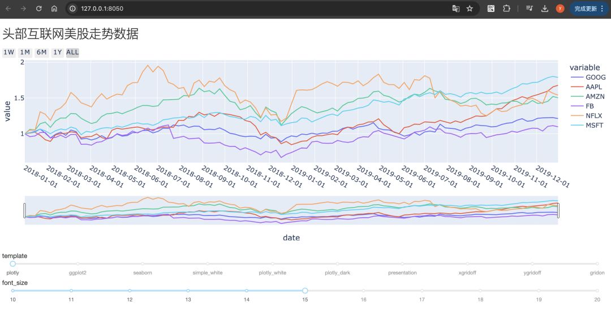Open the site info icon beside the URL
The height and width of the screenshot is (315, 611).
point(73,8)
